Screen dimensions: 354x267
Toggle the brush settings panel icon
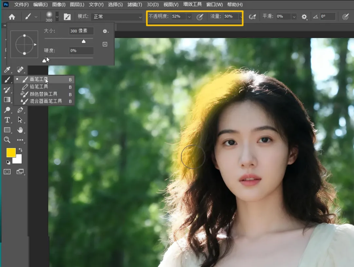point(67,17)
